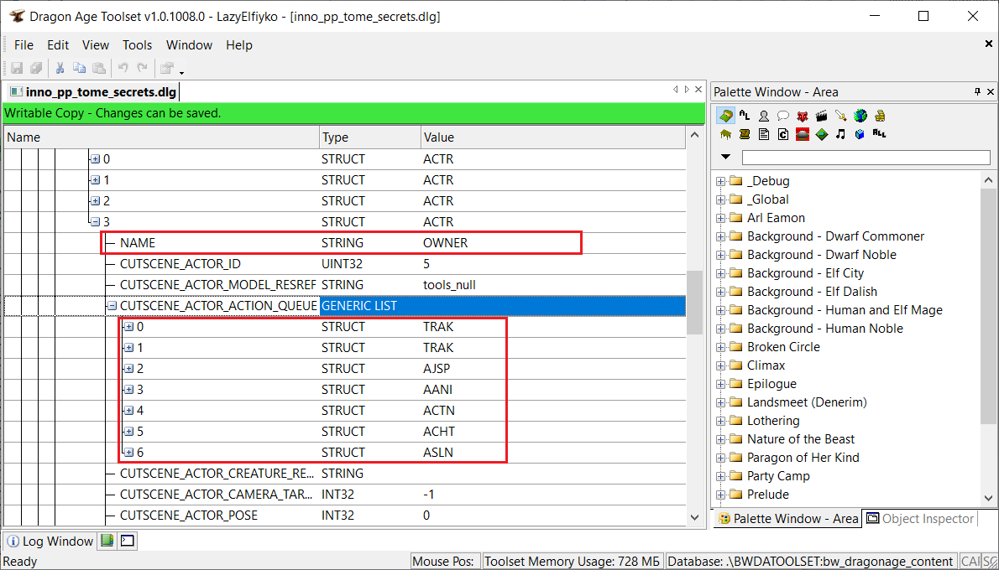Select the globe map palette icon

(860, 116)
